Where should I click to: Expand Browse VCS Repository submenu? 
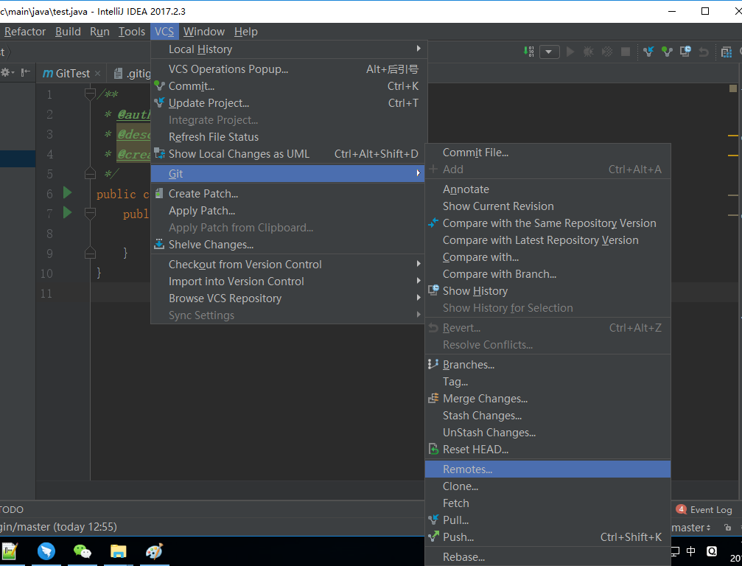point(287,298)
